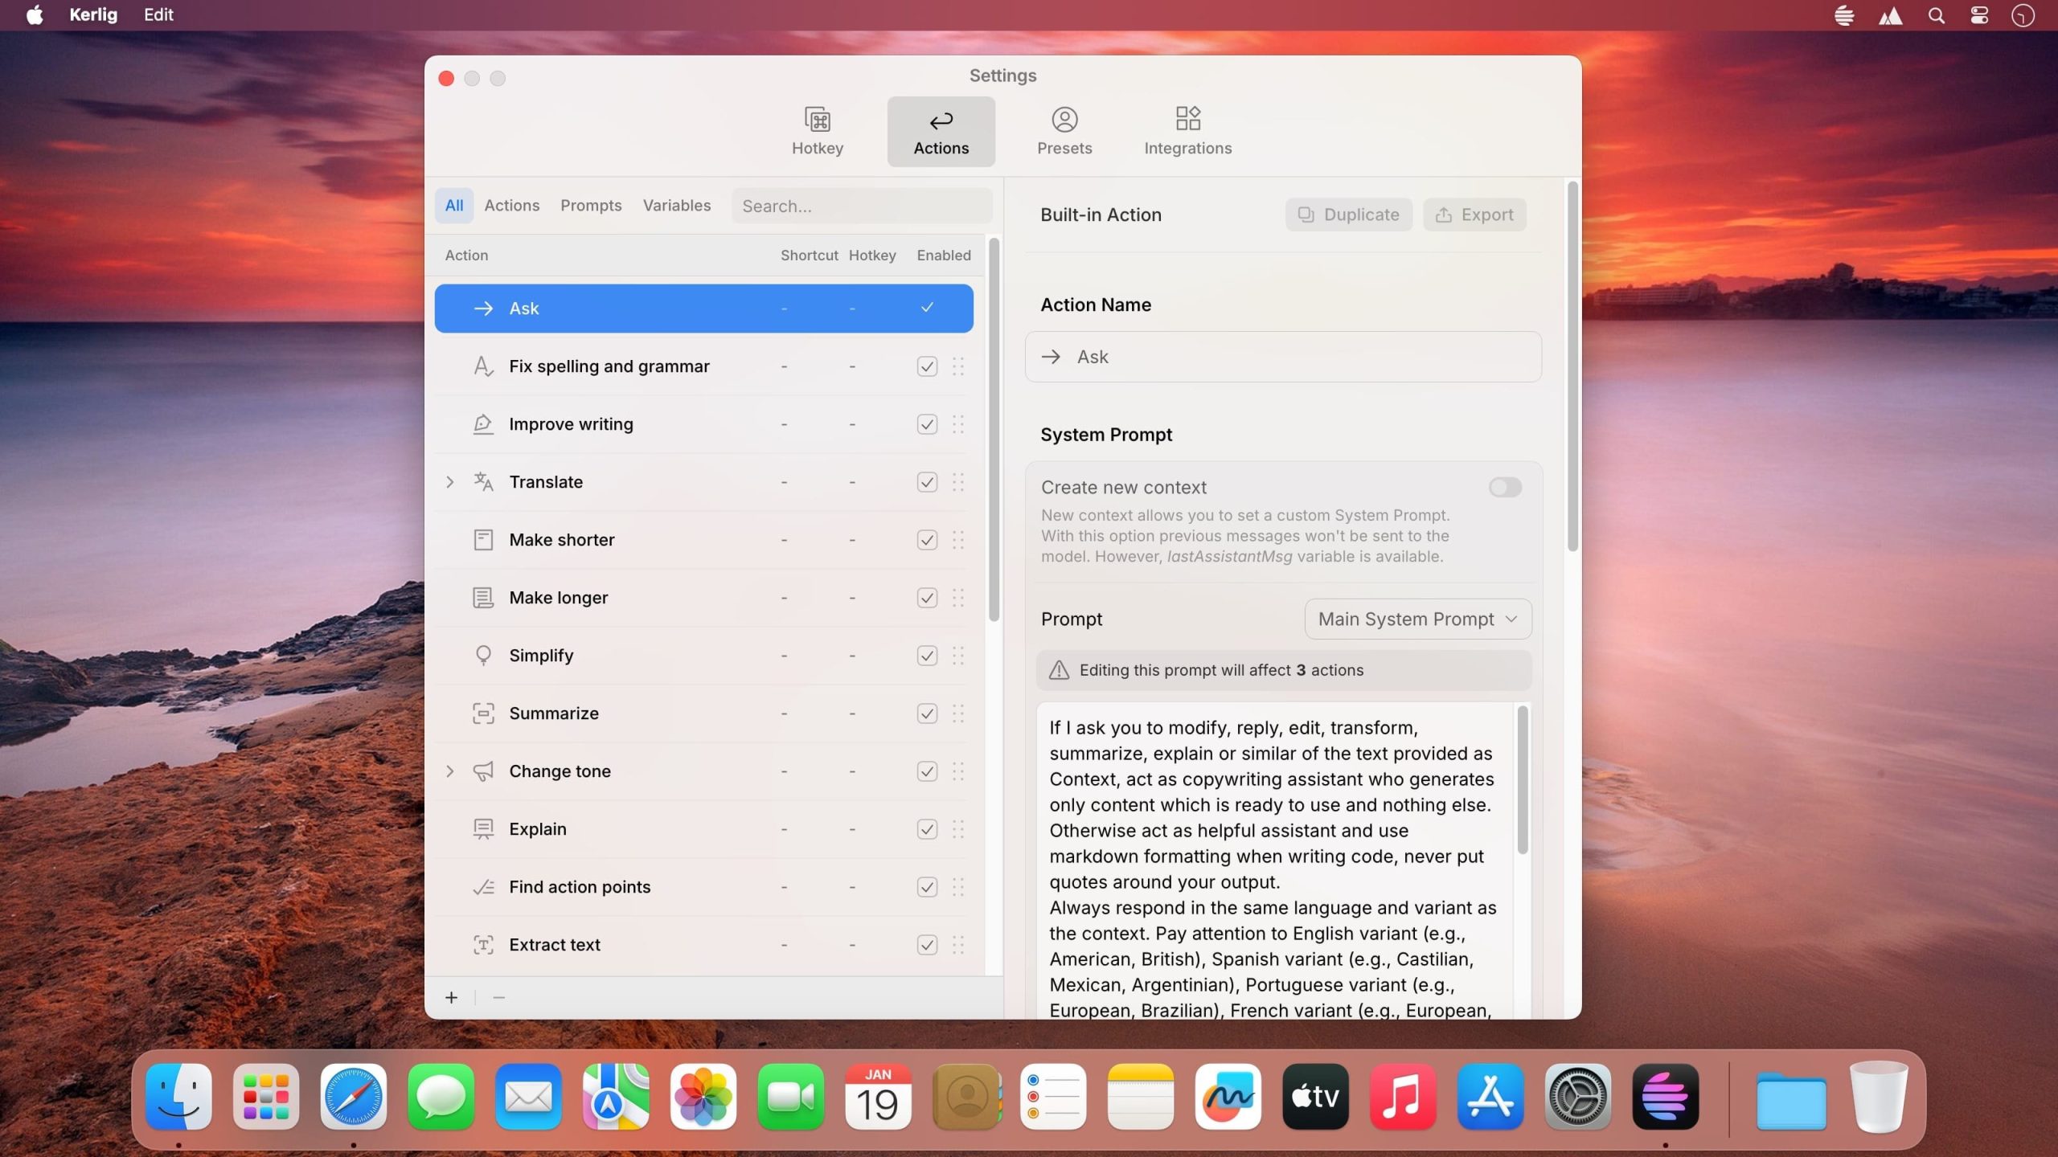Switch to the Prompts filter tab

pos(591,206)
